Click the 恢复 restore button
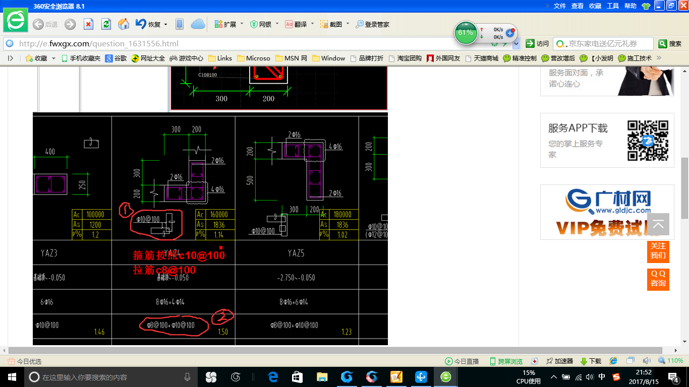689x387 pixels. [148, 24]
